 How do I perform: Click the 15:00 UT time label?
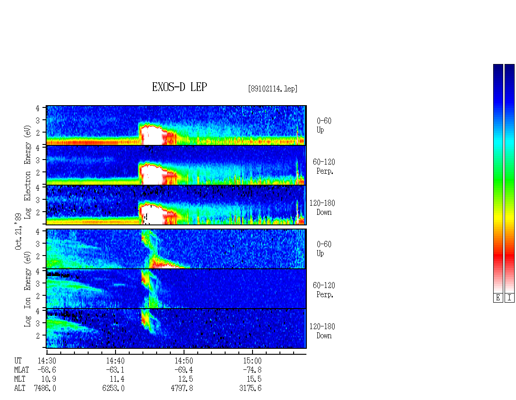[x=252, y=361]
